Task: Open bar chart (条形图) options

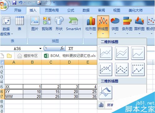Action: point(127,26)
